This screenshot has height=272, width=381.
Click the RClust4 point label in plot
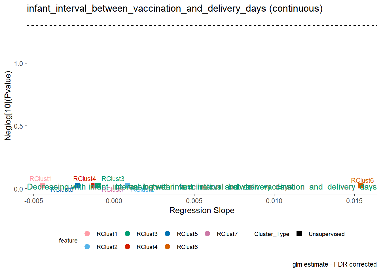point(84,179)
